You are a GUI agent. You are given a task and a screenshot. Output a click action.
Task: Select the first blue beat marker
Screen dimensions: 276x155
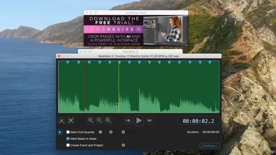tap(68, 62)
